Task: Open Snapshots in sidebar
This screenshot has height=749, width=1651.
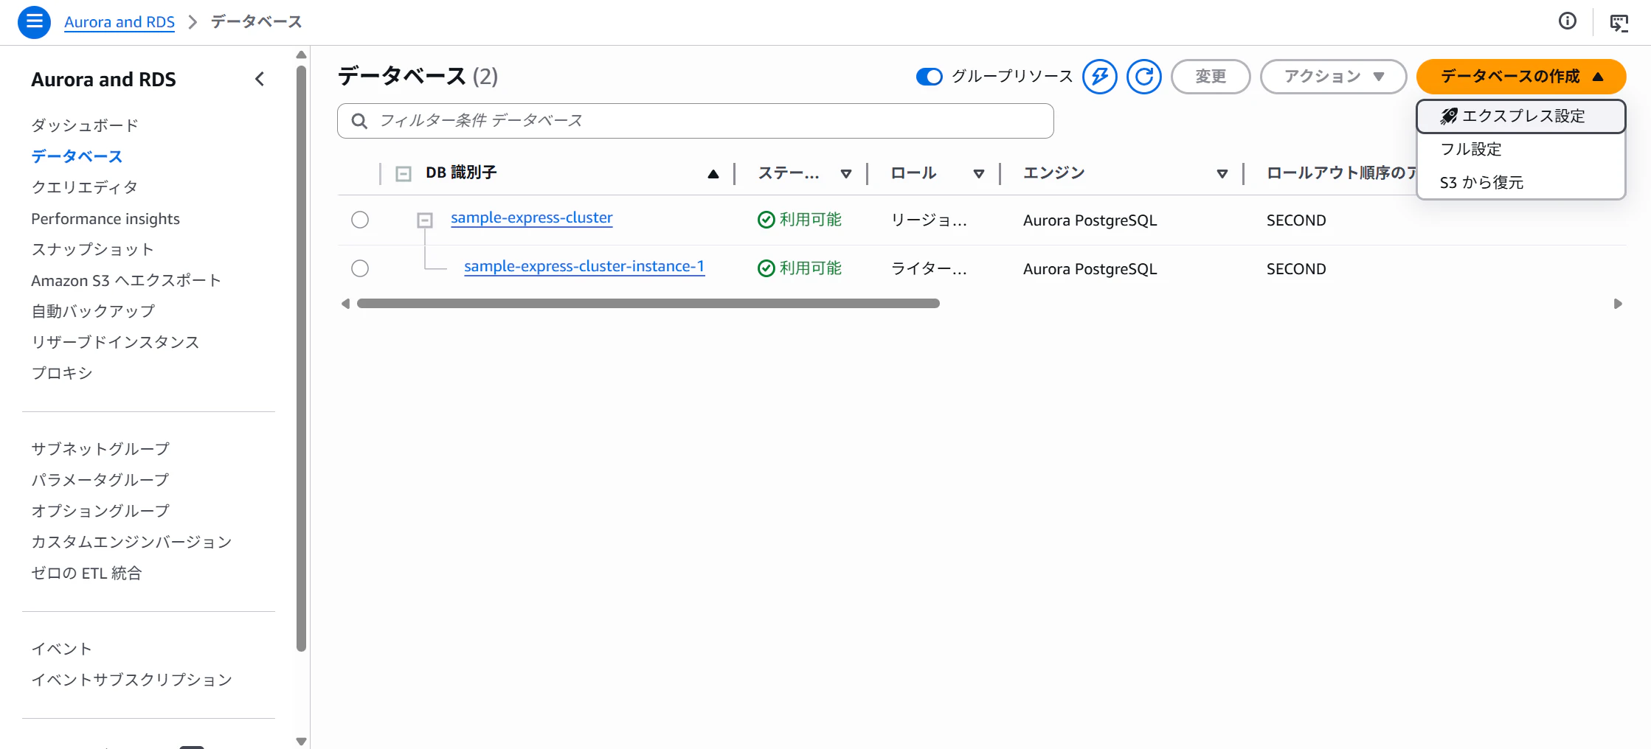Action: [92, 250]
